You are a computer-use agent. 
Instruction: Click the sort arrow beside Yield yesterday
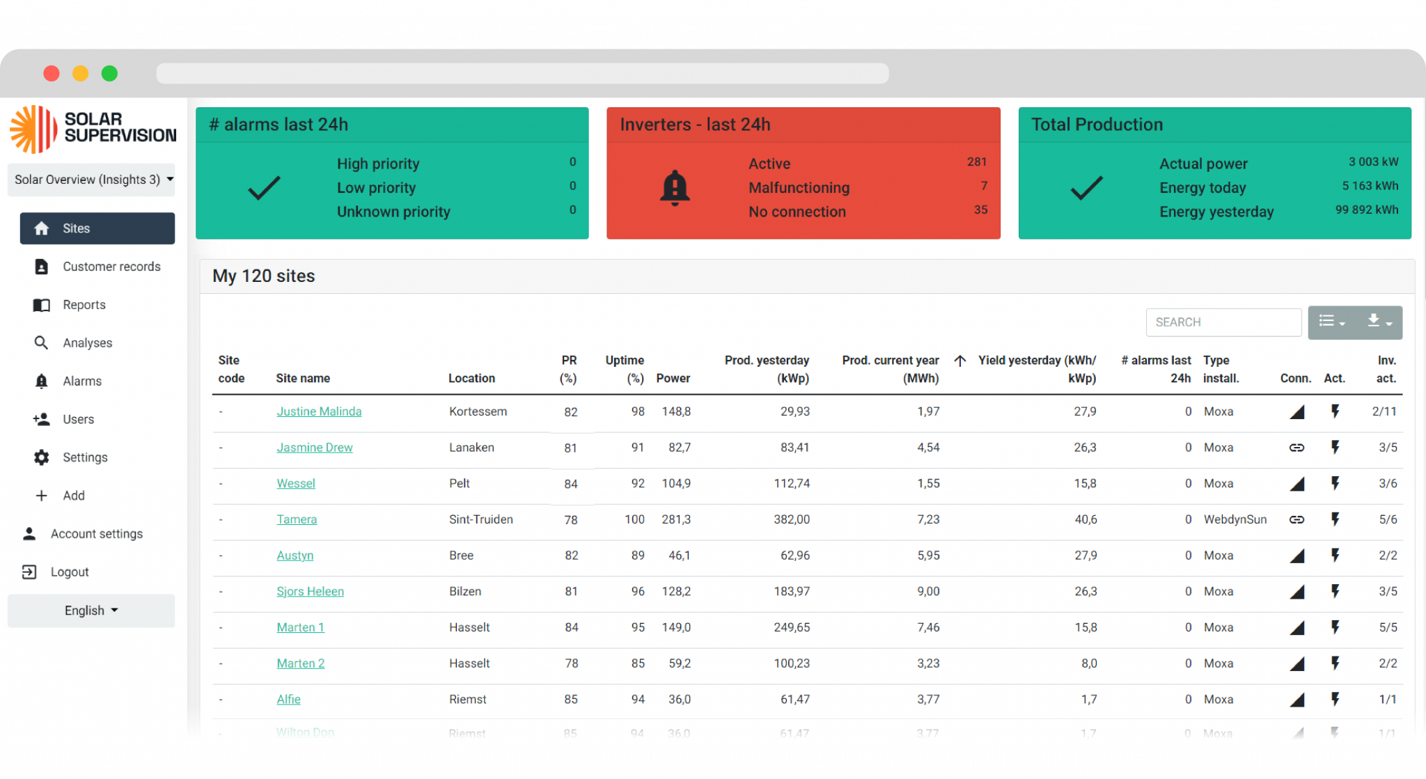point(959,361)
